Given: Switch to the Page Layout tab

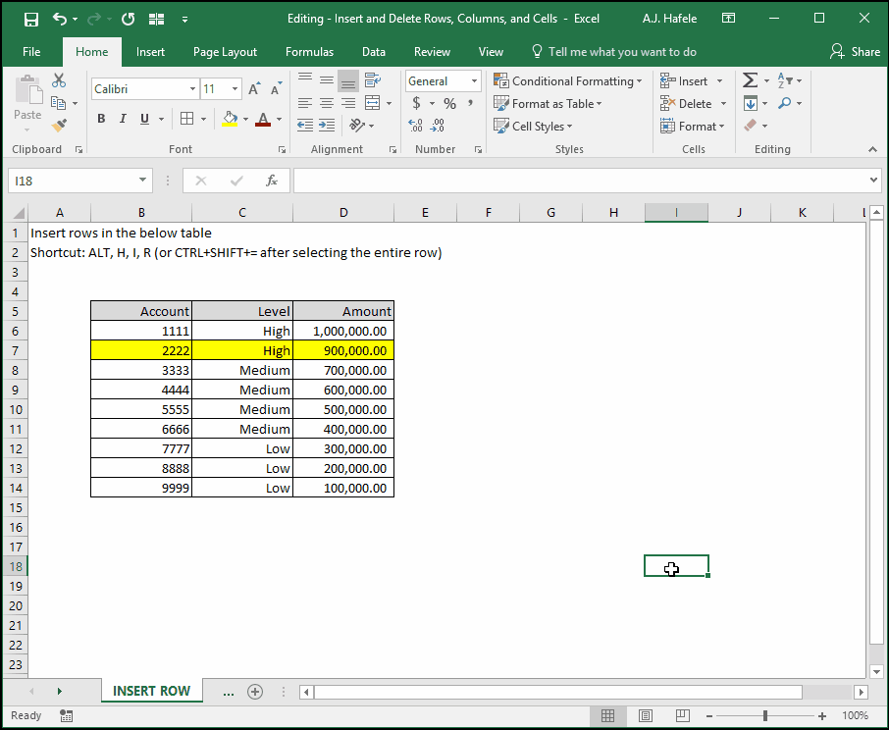Looking at the screenshot, I should point(225,52).
